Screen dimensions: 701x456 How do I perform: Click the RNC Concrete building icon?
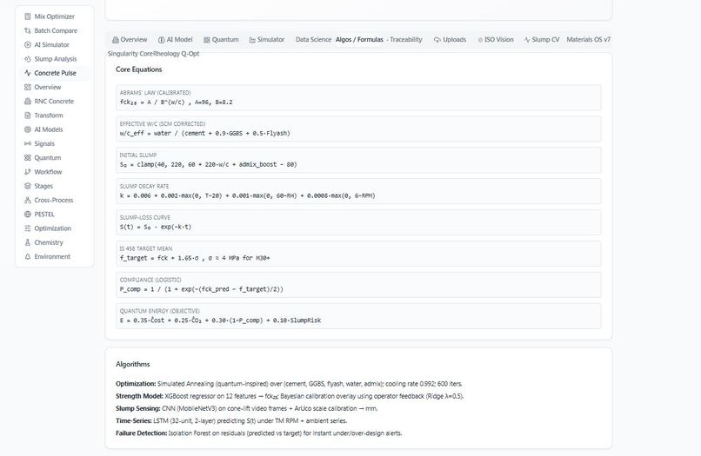point(28,102)
